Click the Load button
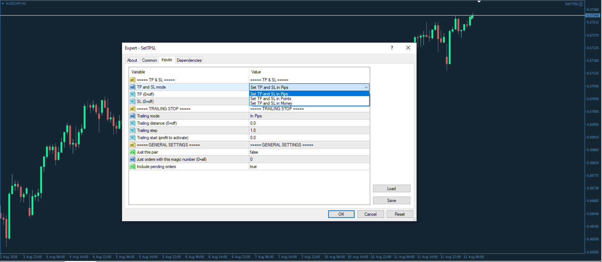 point(392,189)
